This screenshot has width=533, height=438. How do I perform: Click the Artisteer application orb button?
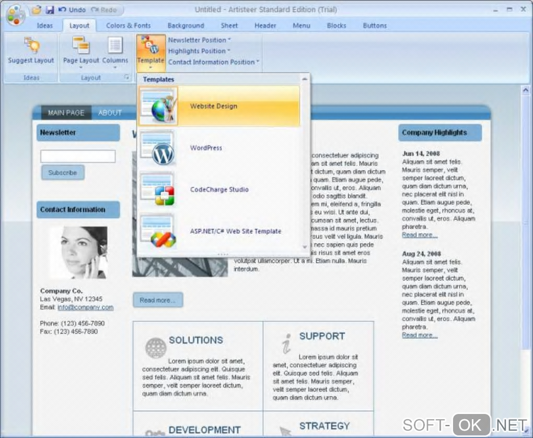[15, 15]
